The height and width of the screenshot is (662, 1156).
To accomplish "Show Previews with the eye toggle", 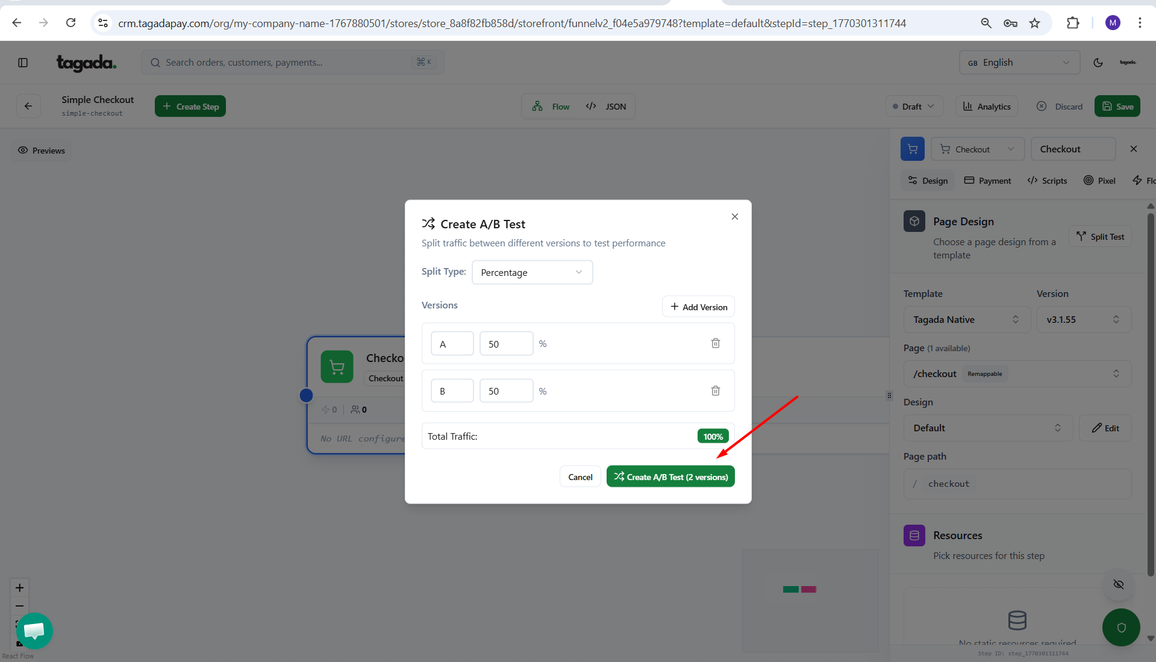I will pyautogui.click(x=42, y=151).
